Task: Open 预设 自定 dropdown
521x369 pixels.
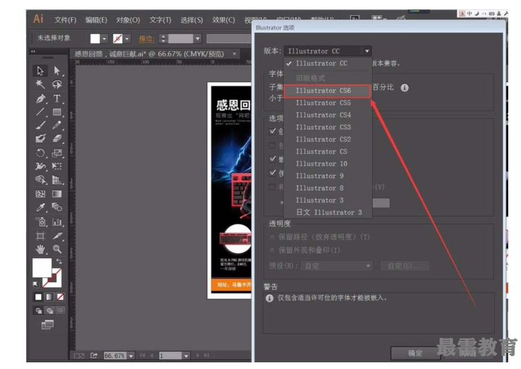Action: point(336,266)
